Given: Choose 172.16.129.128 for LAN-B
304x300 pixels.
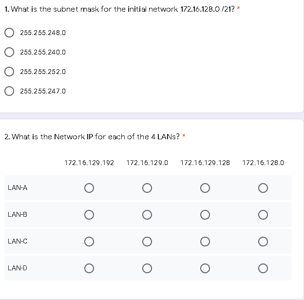Looking at the screenshot, I should 205,214.
